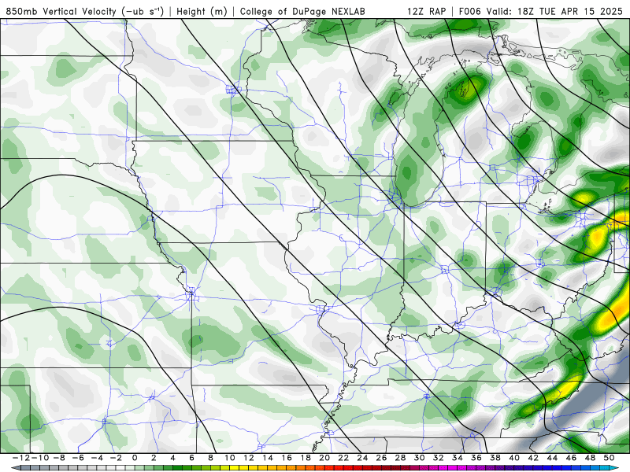Click the gray left arrow end of the color bar
The width and height of the screenshot is (630, 472).
click(x=15, y=468)
